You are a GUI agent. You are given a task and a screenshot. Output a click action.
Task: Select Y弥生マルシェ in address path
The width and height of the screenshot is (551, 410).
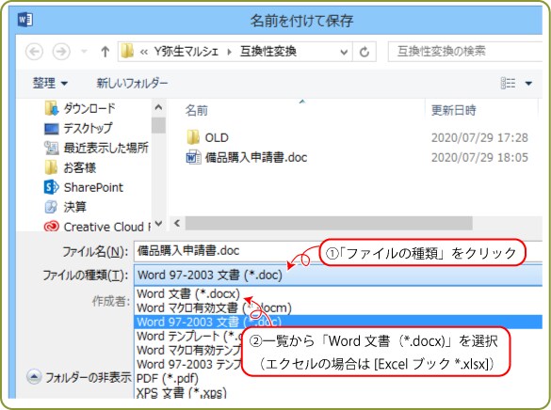[186, 52]
